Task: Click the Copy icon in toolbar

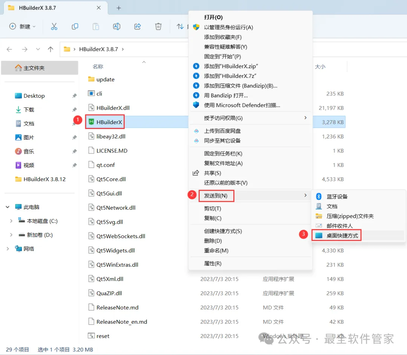Action: 75,26
